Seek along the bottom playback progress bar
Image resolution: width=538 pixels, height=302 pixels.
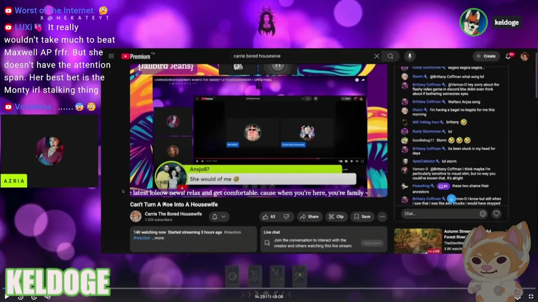[x=269, y=289]
